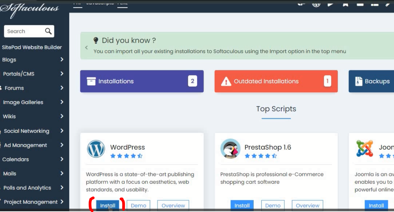
Task: Click the lightbulb tip icon
Action: pos(96,40)
